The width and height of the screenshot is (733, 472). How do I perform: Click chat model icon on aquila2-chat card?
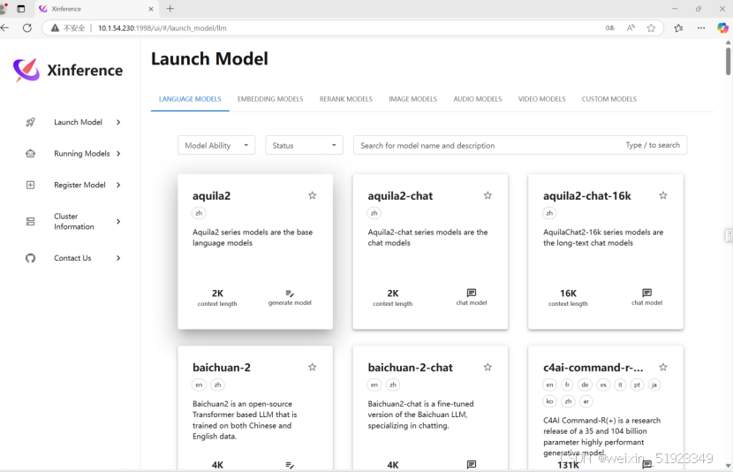tap(472, 293)
